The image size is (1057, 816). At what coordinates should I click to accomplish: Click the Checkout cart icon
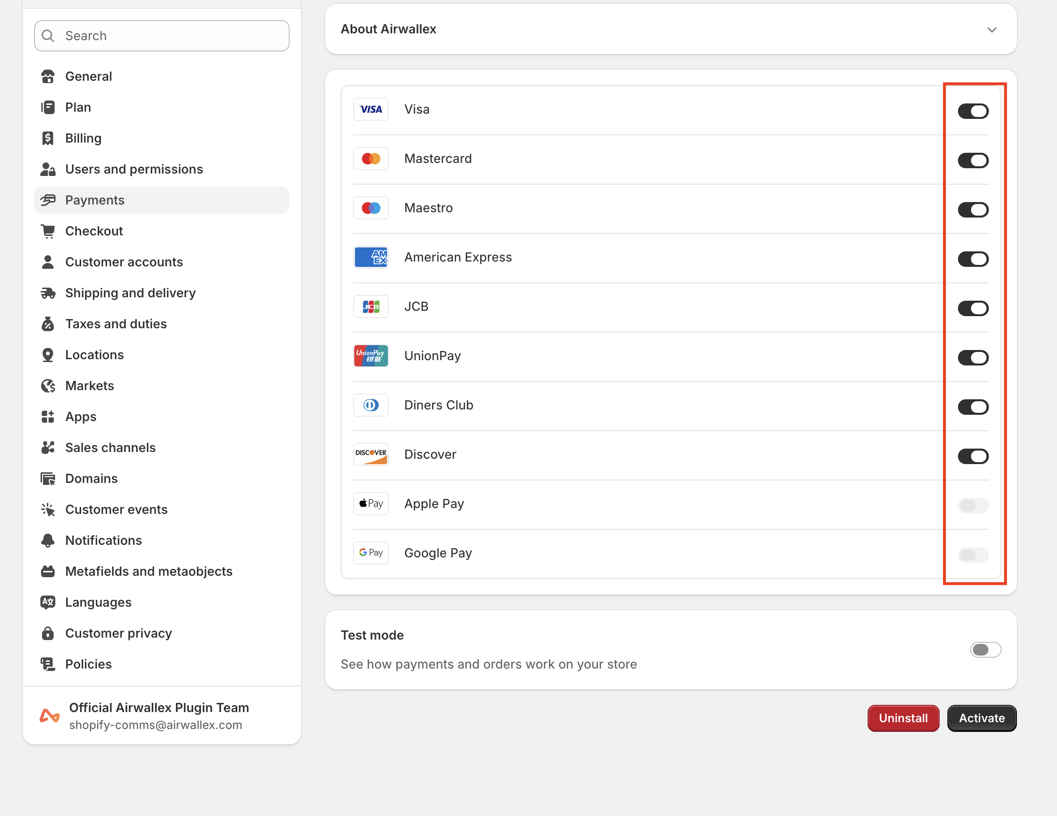[x=48, y=231]
